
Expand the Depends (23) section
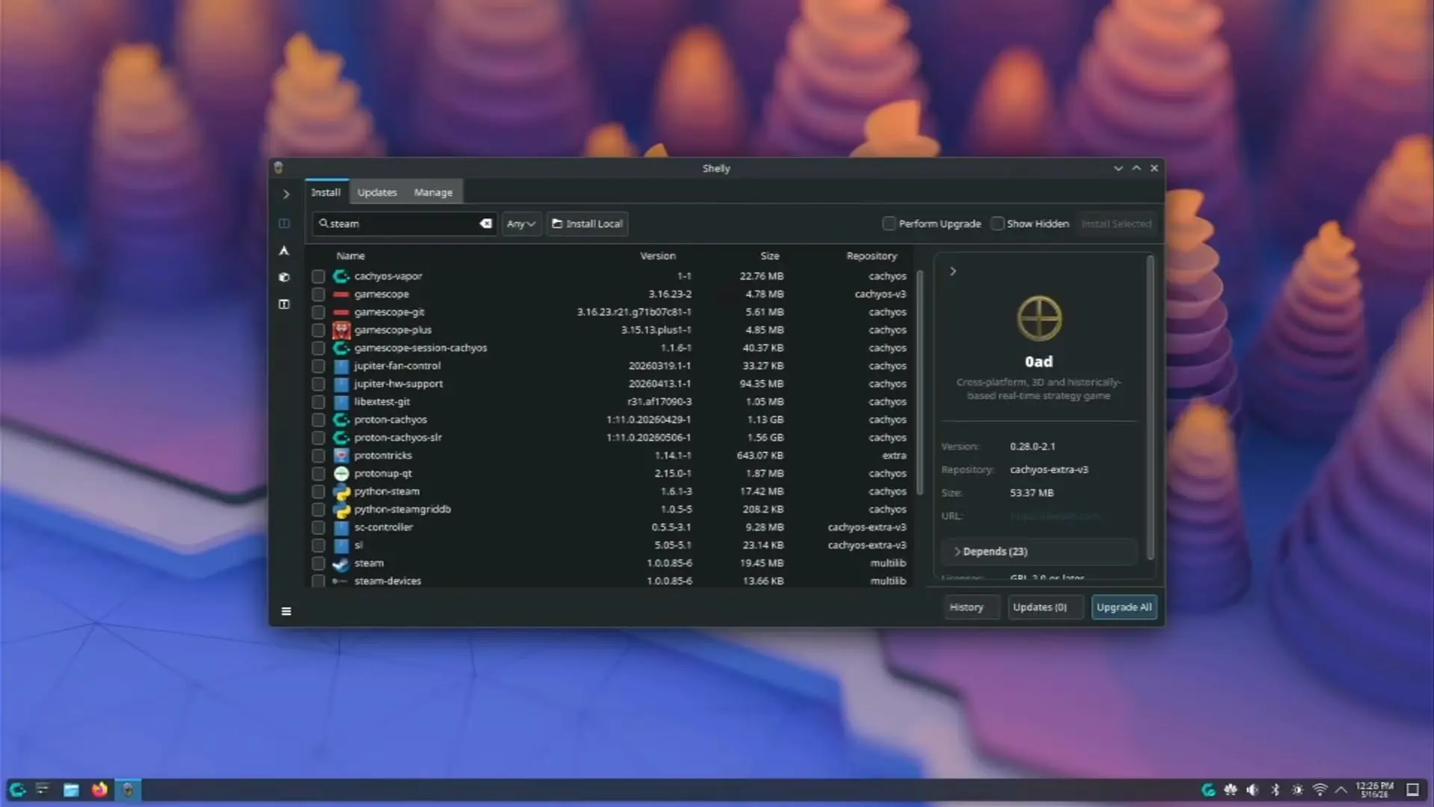1039,551
